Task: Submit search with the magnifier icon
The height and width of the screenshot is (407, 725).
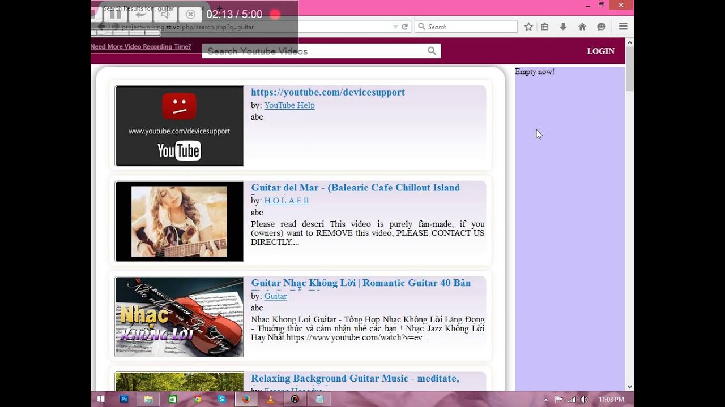Action: pyautogui.click(x=432, y=51)
